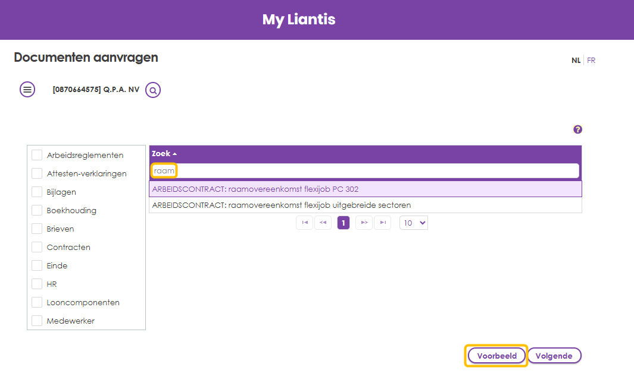This screenshot has height=383, width=634.
Task: Enable the Attesten-verklaringen checkbox
Action: coord(37,173)
